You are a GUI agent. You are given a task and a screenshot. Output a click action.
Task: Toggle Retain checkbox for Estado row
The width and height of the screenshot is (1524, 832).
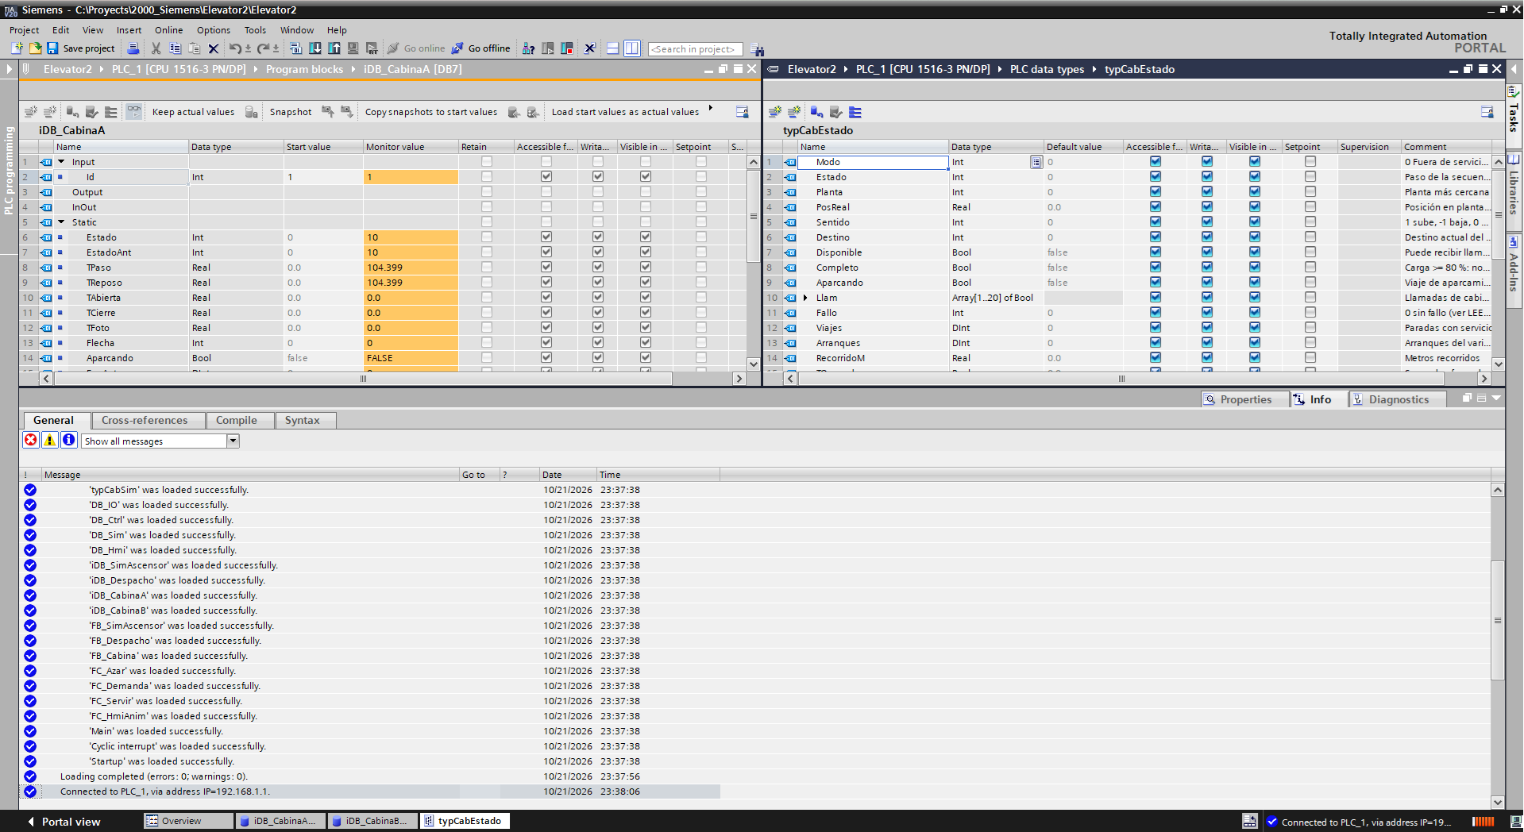(487, 237)
